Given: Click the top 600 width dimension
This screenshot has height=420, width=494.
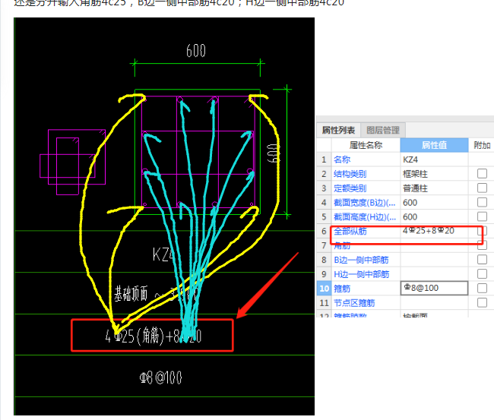Looking at the screenshot, I should [196, 51].
